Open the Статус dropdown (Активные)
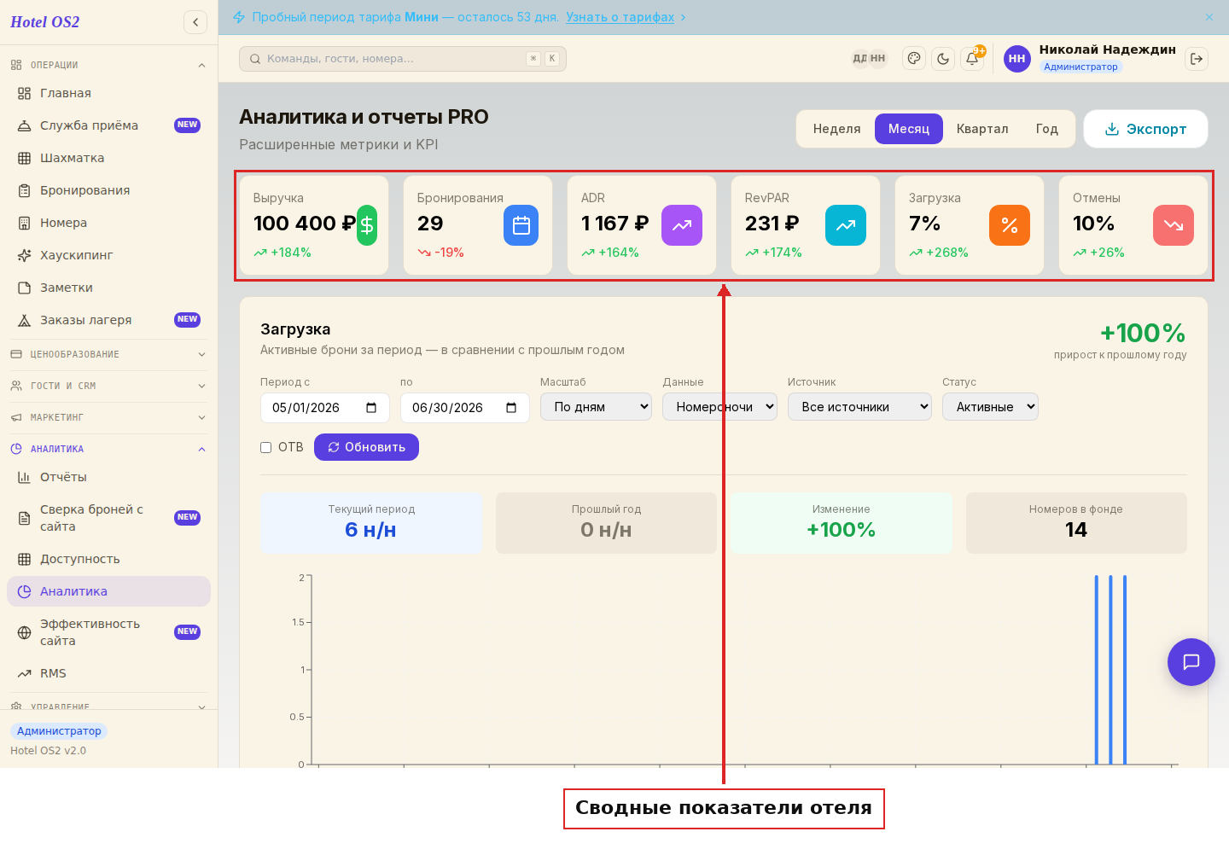The width and height of the screenshot is (1229, 849). coord(990,407)
